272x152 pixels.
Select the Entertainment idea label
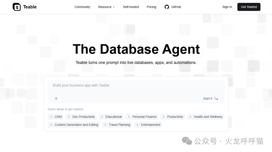point(151,125)
